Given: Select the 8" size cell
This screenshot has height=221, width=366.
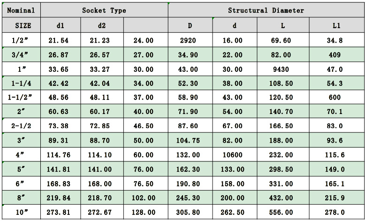Looking at the screenshot, I should 21,198.
